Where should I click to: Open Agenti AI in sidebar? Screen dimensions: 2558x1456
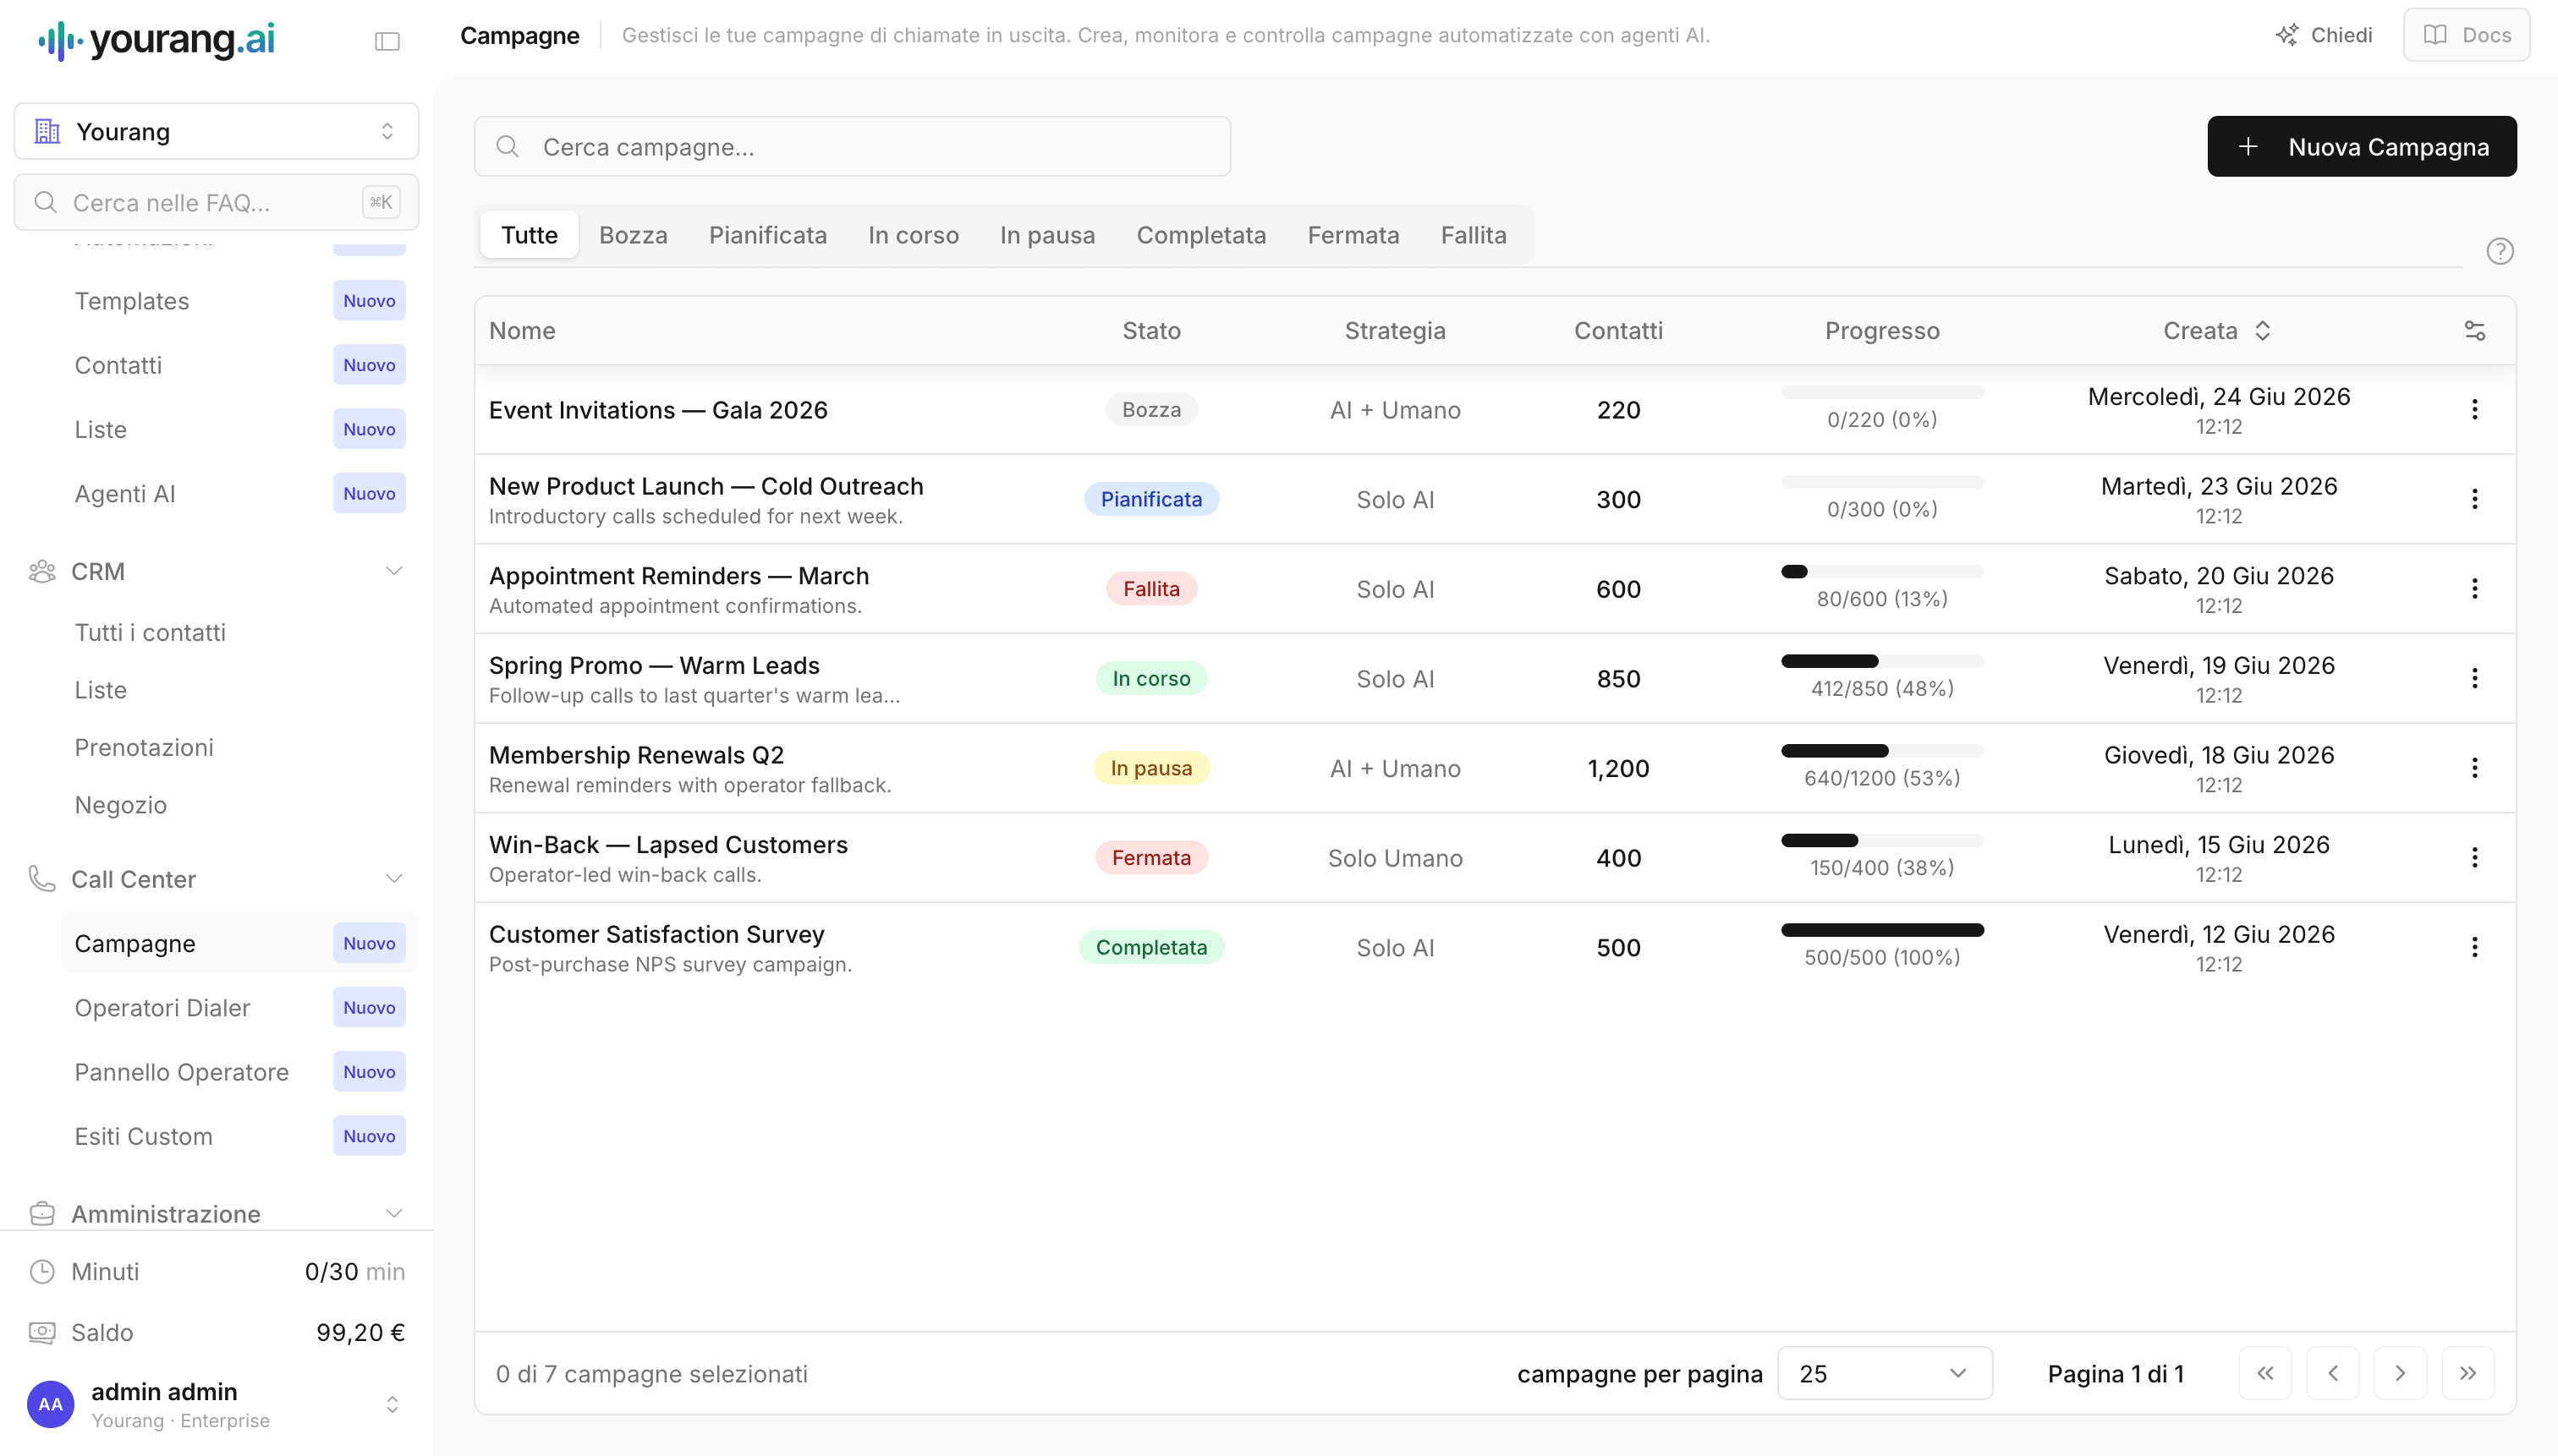(x=239, y=493)
